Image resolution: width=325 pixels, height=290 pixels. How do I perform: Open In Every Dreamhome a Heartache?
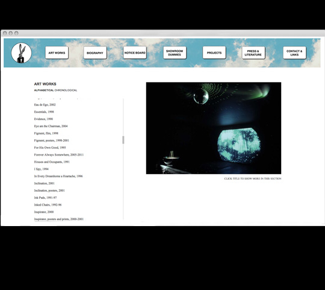[58, 176]
